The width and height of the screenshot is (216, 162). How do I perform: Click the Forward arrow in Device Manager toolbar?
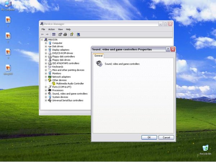pyautogui.click(x=47, y=35)
